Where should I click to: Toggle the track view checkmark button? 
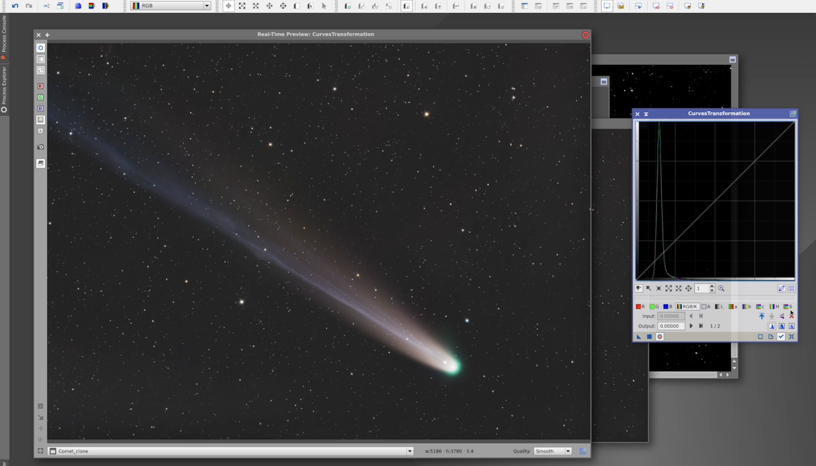pyautogui.click(x=781, y=337)
